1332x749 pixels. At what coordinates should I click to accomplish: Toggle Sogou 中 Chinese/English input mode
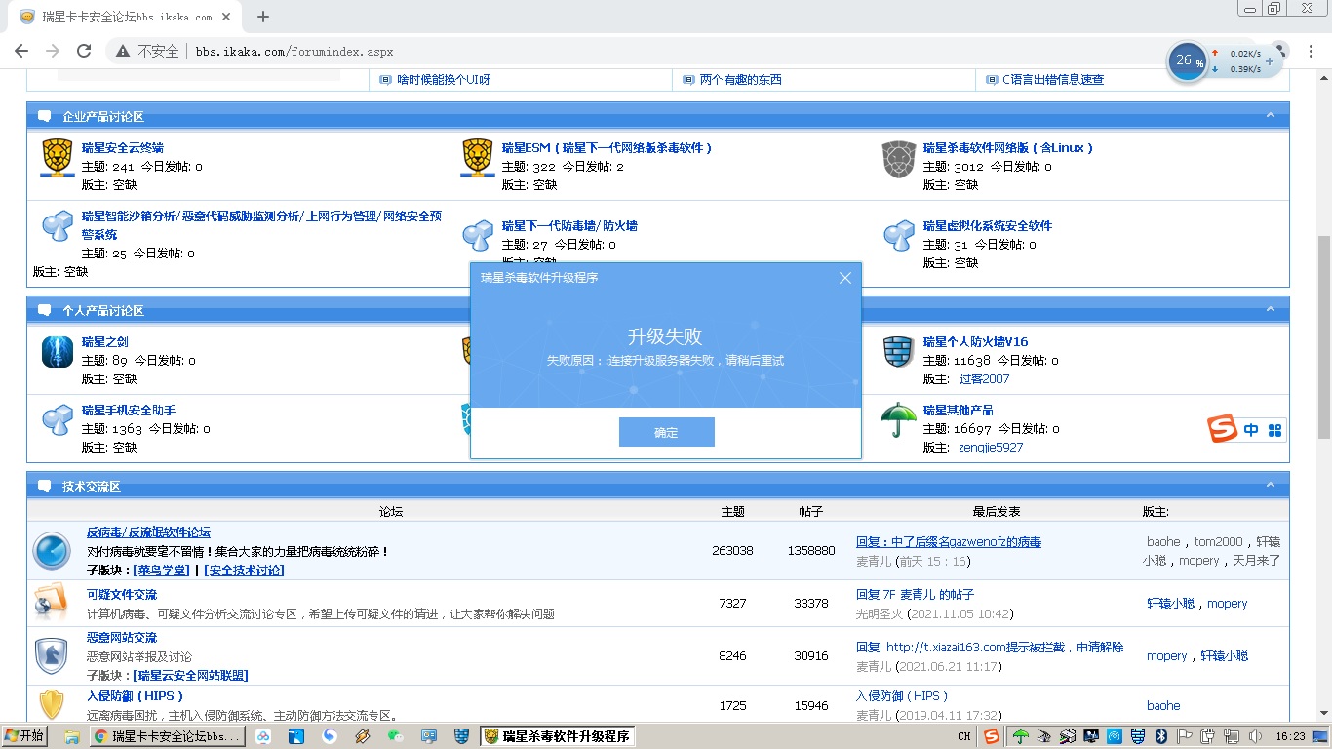pyautogui.click(x=1251, y=430)
